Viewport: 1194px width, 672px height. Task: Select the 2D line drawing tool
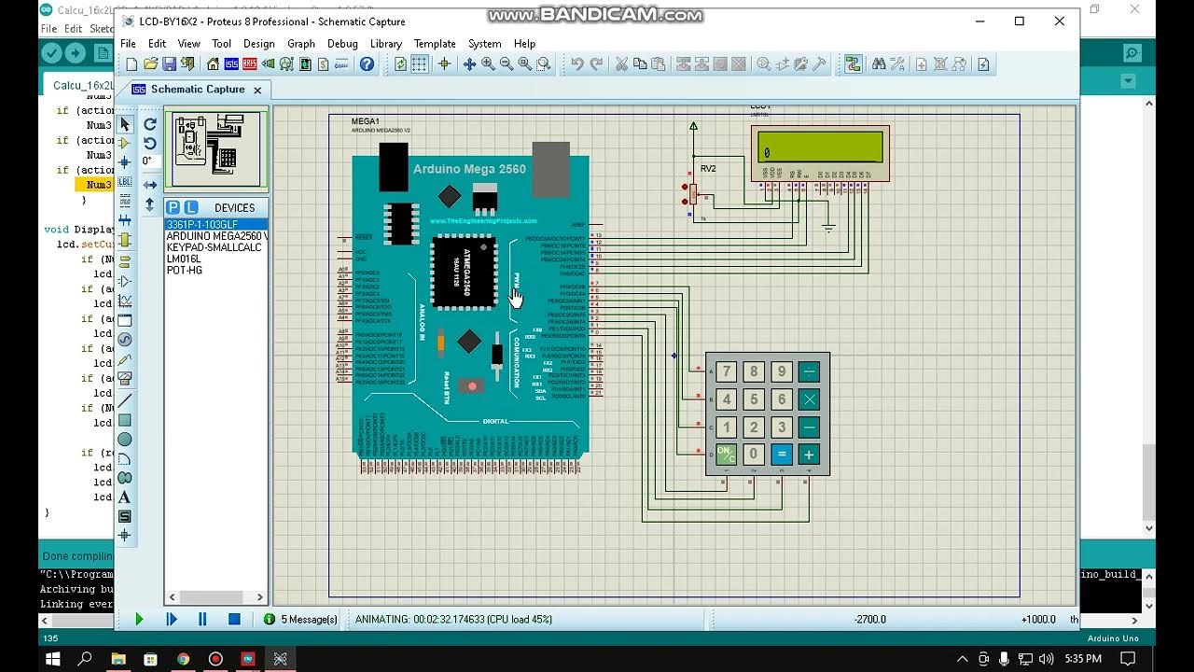coord(125,400)
